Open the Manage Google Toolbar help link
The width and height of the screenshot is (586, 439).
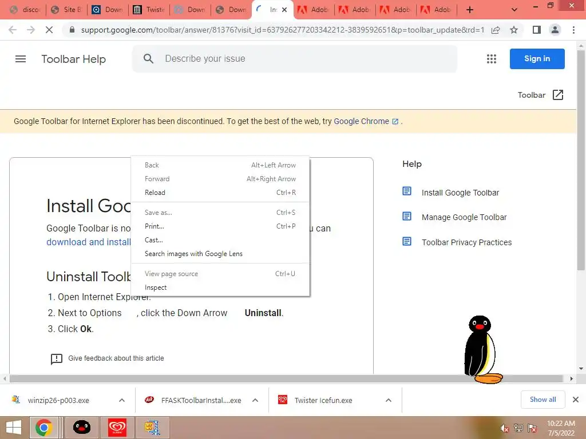(x=464, y=217)
